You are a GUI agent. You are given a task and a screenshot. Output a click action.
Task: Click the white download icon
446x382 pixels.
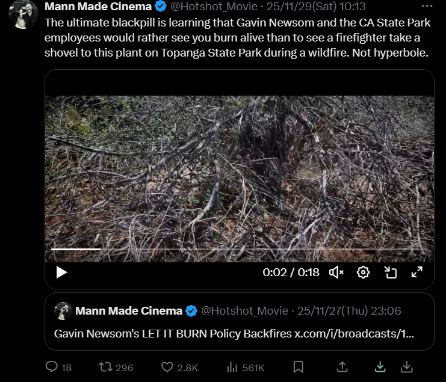(x=407, y=367)
